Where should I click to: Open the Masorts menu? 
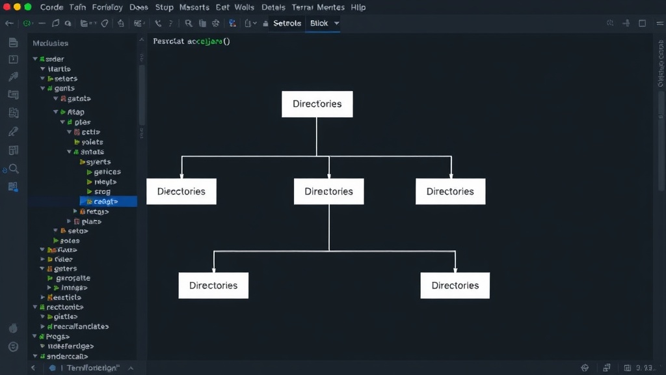[x=194, y=7]
